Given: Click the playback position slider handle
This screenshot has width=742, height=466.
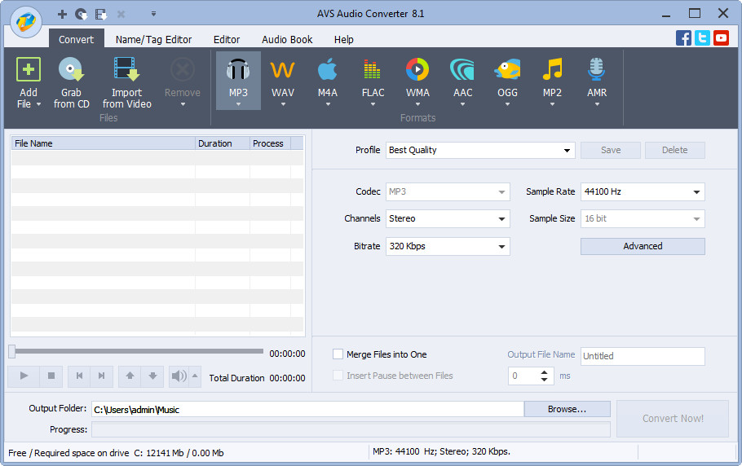Looking at the screenshot, I should (12, 351).
